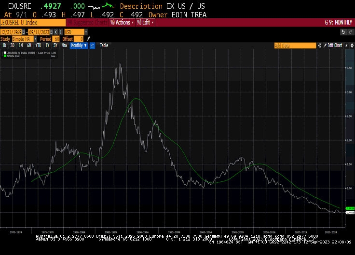
Task: Click the 2020-2024 x-axis label
Action: (x=331, y=232)
